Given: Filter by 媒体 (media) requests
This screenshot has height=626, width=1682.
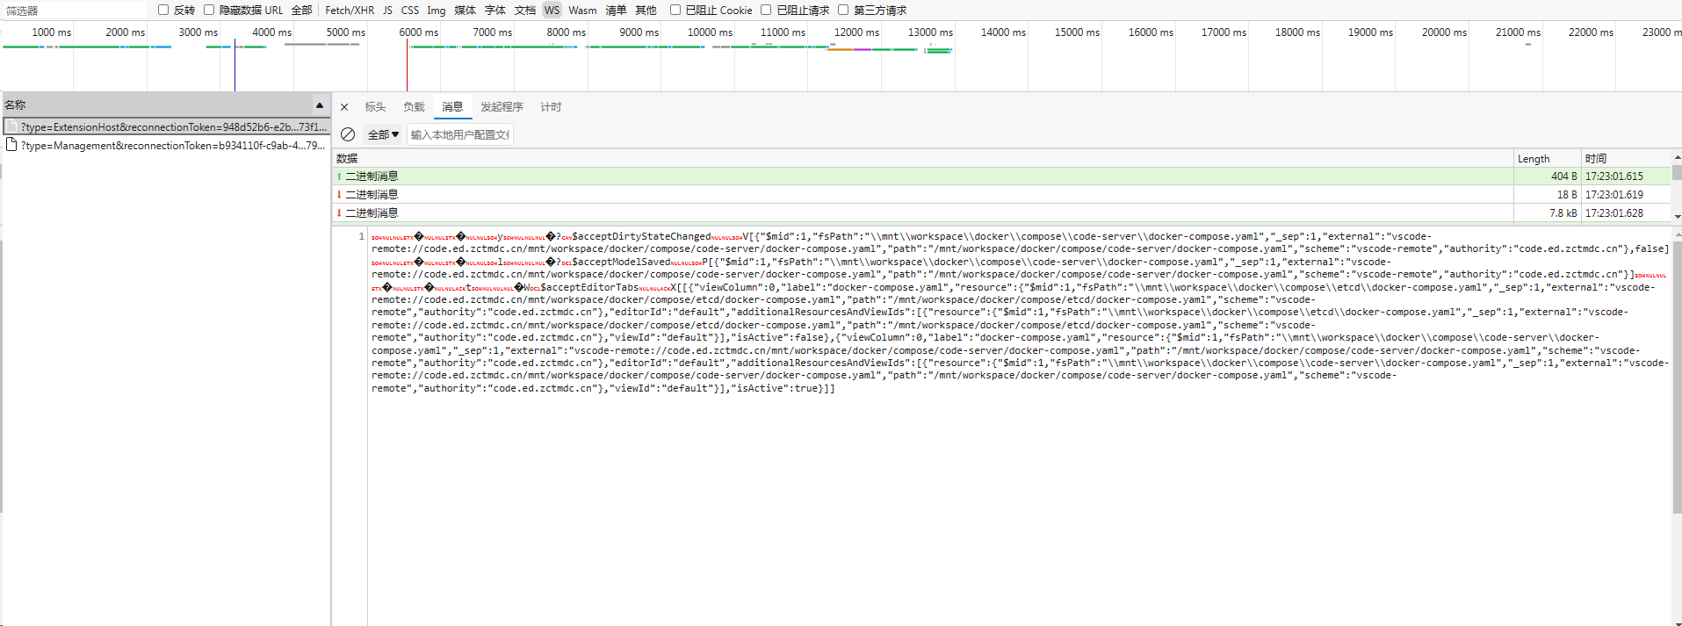Looking at the screenshot, I should [465, 11].
